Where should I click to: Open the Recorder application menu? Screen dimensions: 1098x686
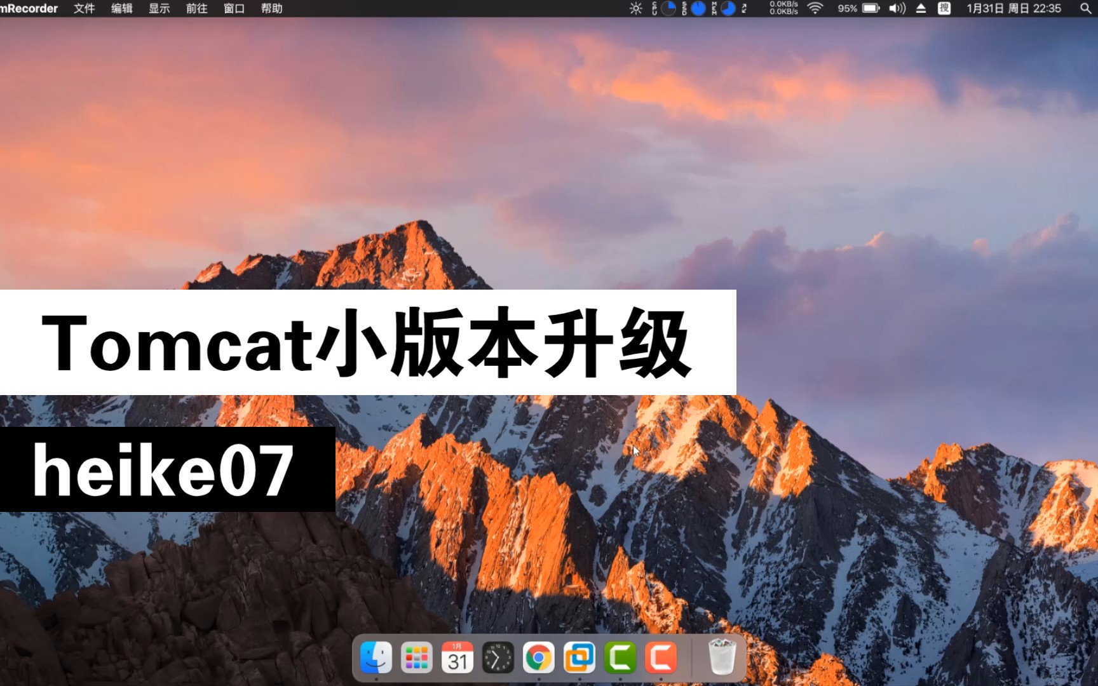pyautogui.click(x=29, y=8)
